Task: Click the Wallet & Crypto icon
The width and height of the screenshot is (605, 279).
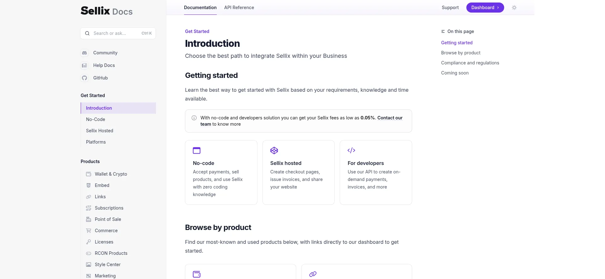Action: tap(89, 174)
